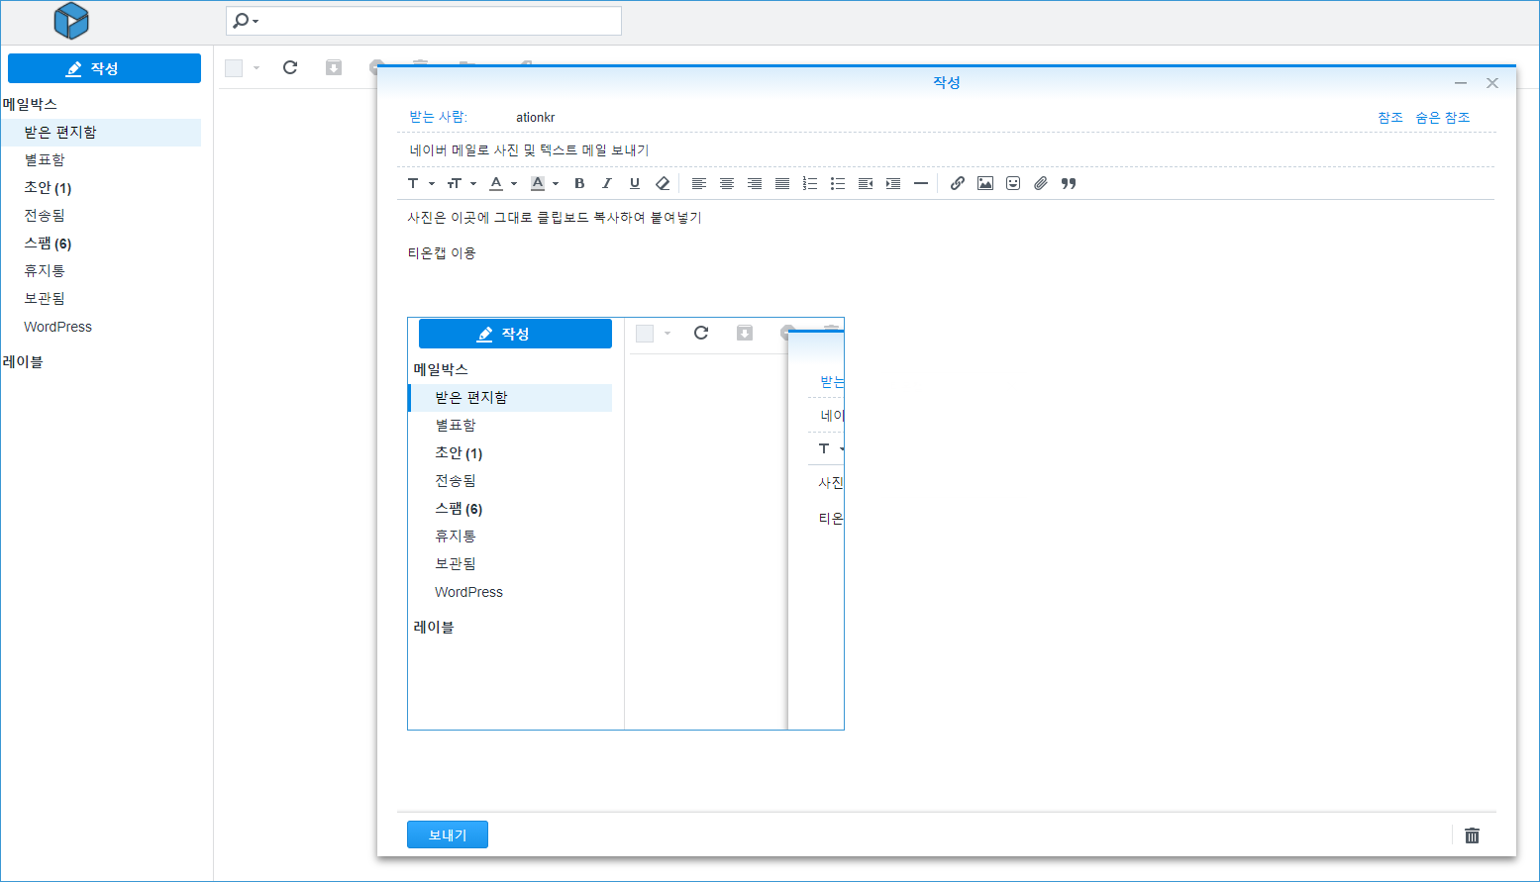Click the body text 티온캡 이용

tap(442, 253)
